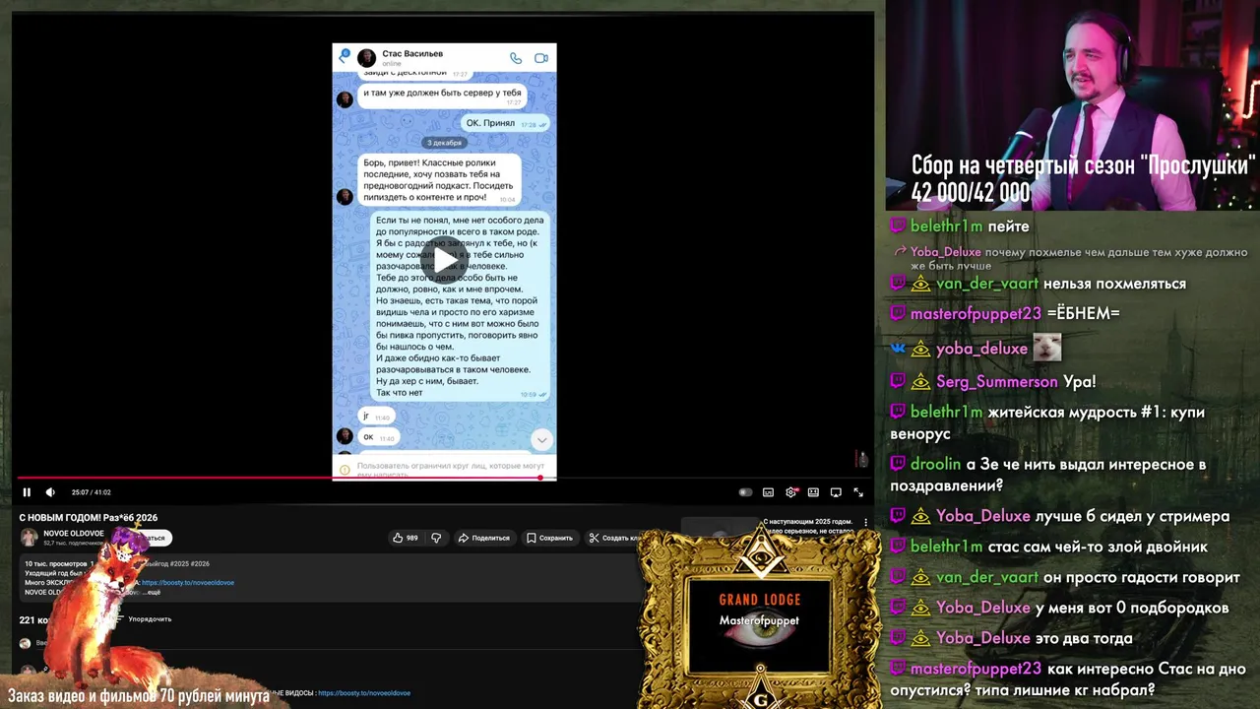Click Serg_Summerson's Ура! chat message
The image size is (1260, 709).
[994, 382]
